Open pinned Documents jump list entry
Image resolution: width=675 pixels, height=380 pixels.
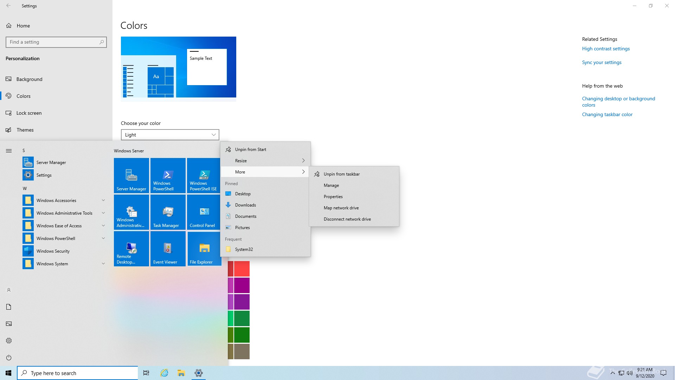tap(265, 216)
